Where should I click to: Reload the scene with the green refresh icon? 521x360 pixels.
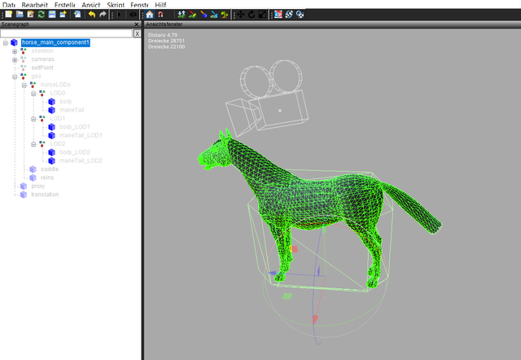click(42, 15)
